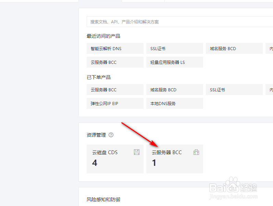Open the 云服务器 BCC resource card

coord(175,159)
